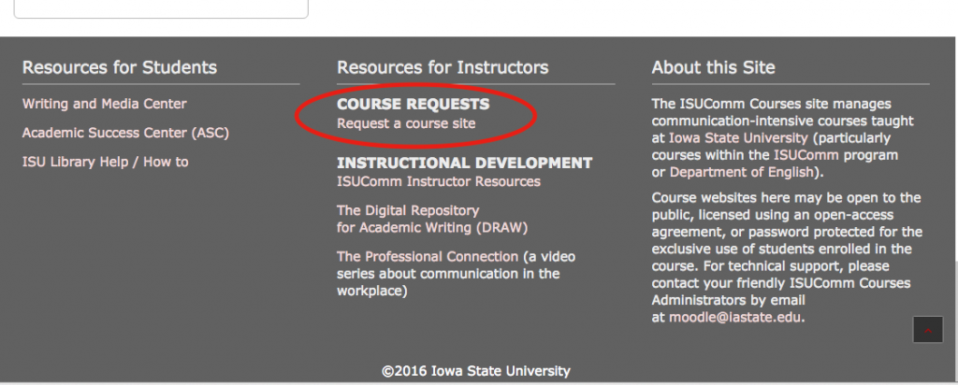Click the back-to-top arrow icon
Image resolution: width=958 pixels, height=385 pixels.
(x=928, y=330)
